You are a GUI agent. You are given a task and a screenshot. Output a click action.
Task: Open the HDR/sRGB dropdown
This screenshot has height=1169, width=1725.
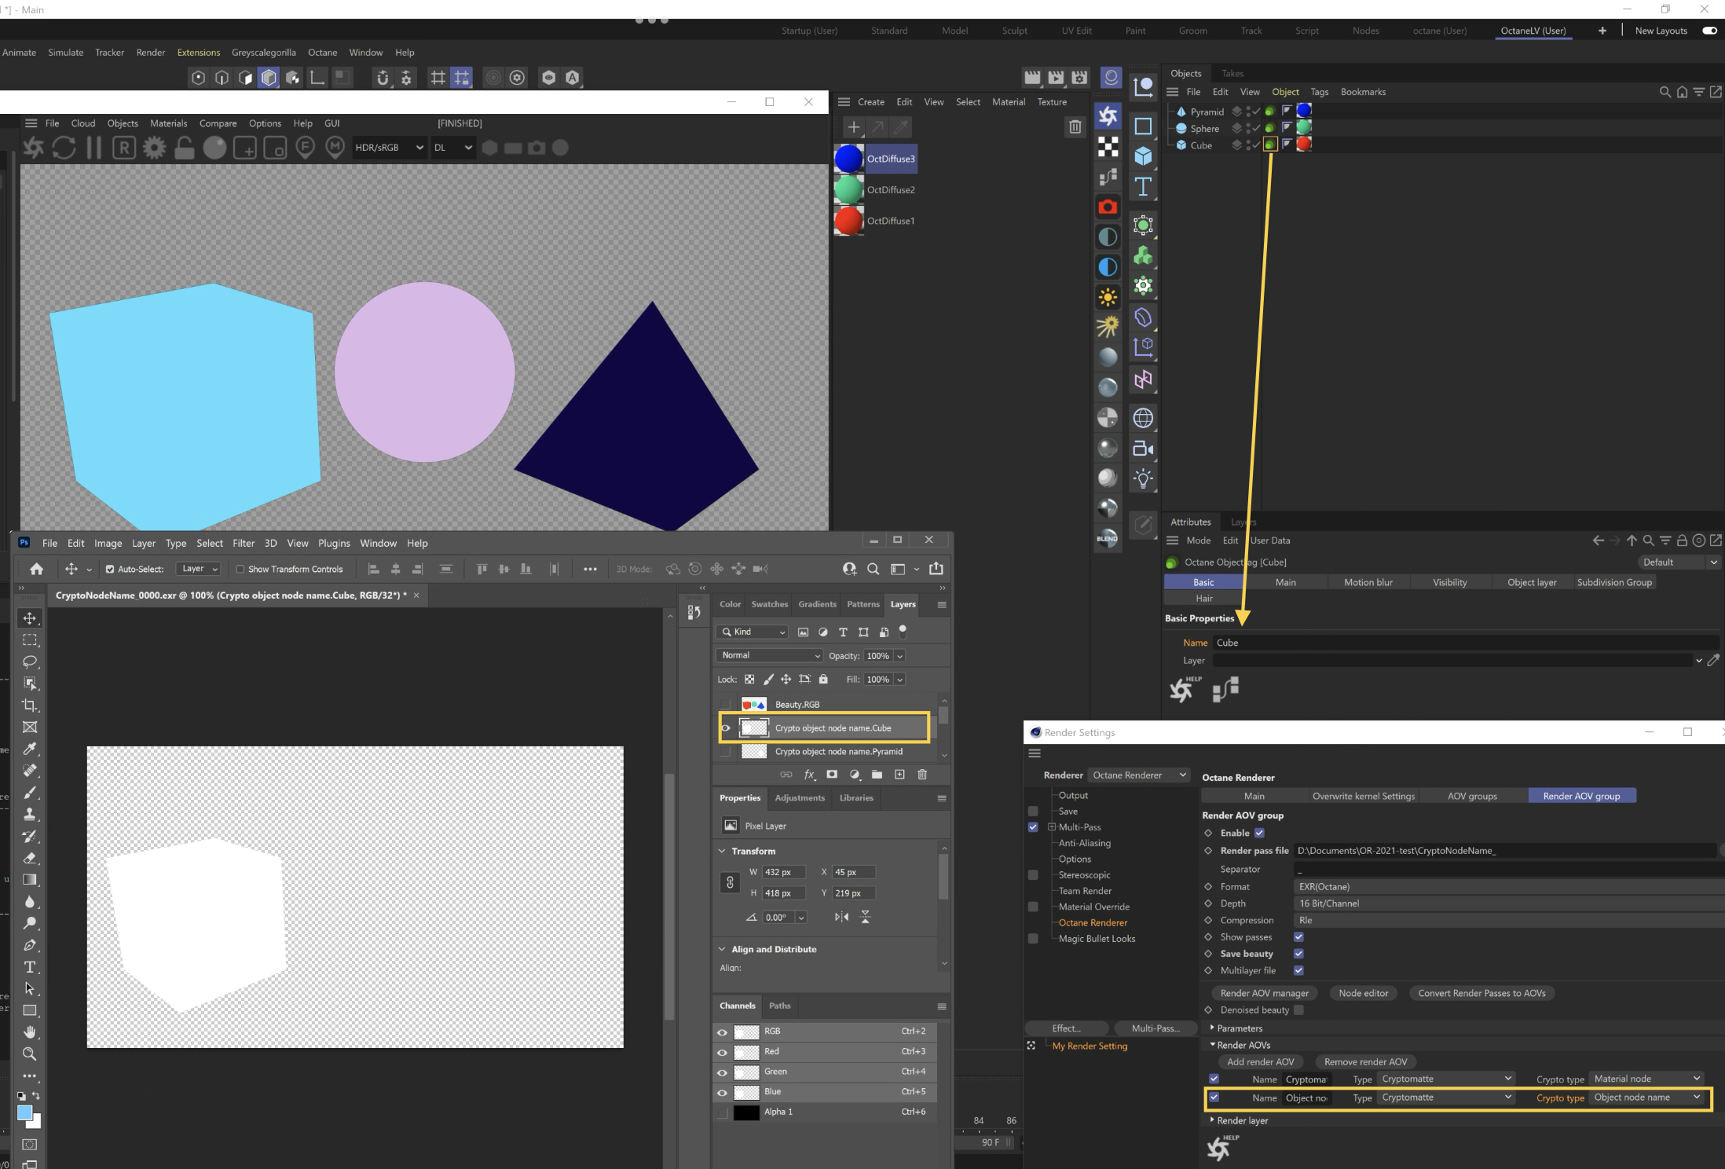389,148
